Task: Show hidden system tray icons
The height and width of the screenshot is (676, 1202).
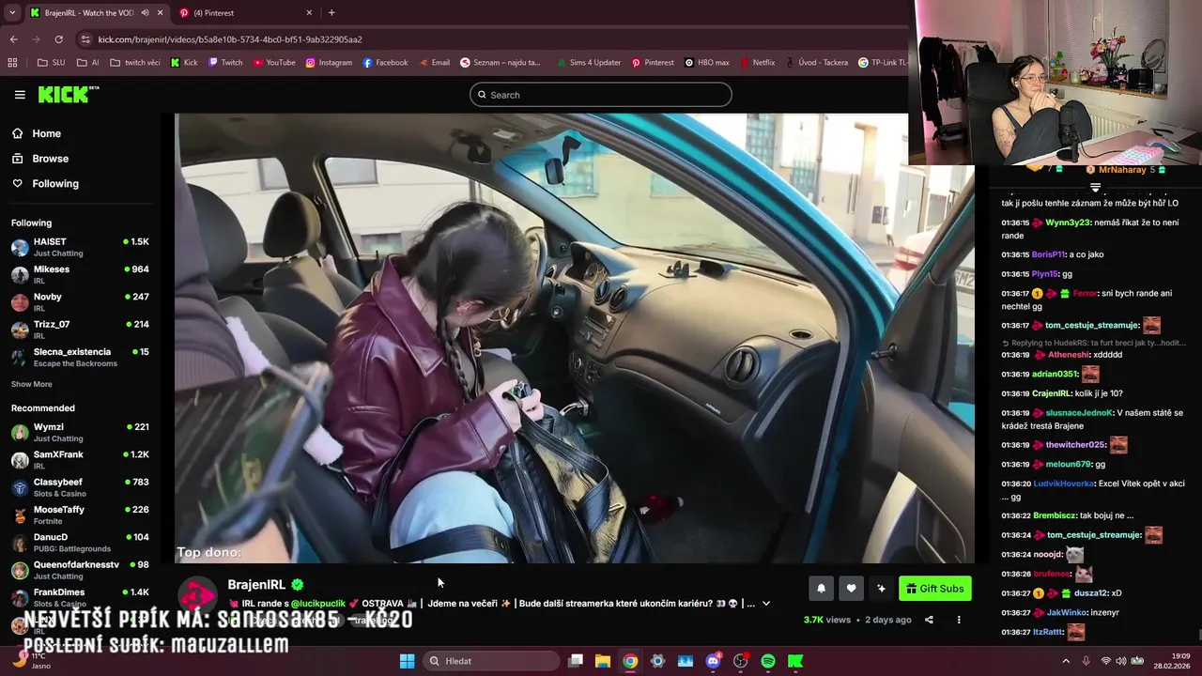Action: tap(1065, 661)
